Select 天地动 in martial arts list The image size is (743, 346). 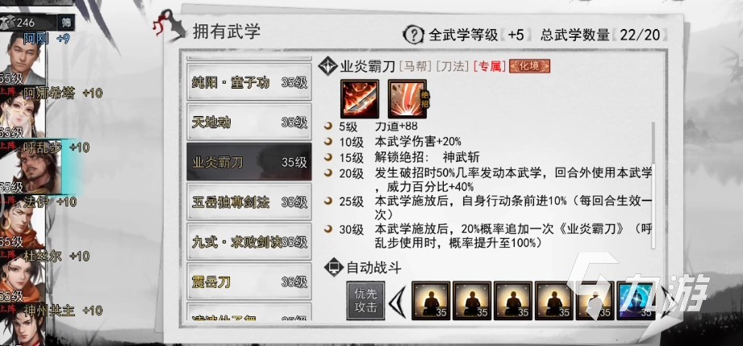coord(248,123)
